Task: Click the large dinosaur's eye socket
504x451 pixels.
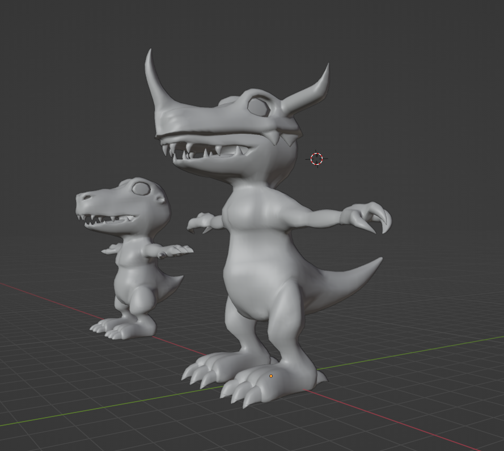Action: (259, 107)
